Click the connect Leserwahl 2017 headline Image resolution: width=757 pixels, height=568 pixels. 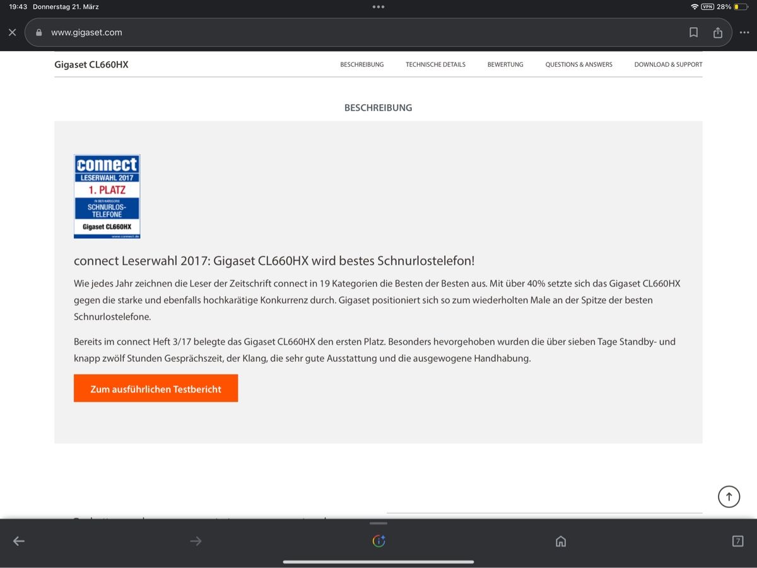click(x=274, y=261)
